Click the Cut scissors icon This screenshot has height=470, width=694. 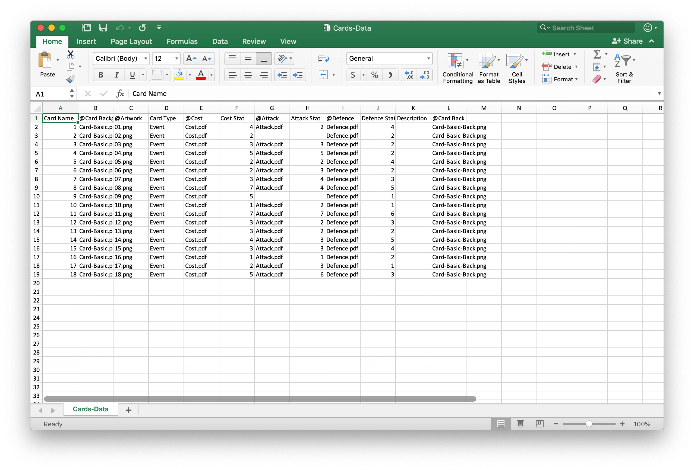71,54
